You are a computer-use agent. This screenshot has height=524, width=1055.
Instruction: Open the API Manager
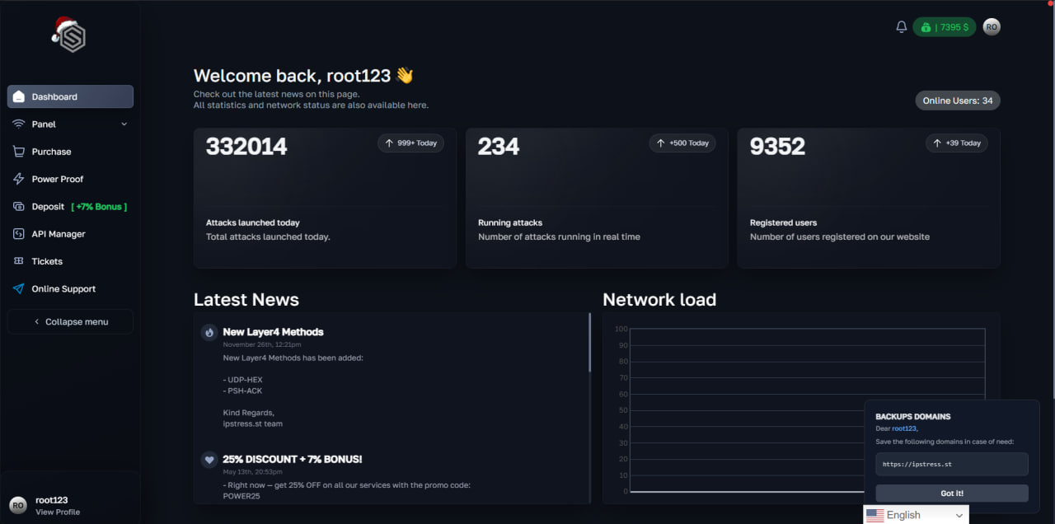[59, 233]
